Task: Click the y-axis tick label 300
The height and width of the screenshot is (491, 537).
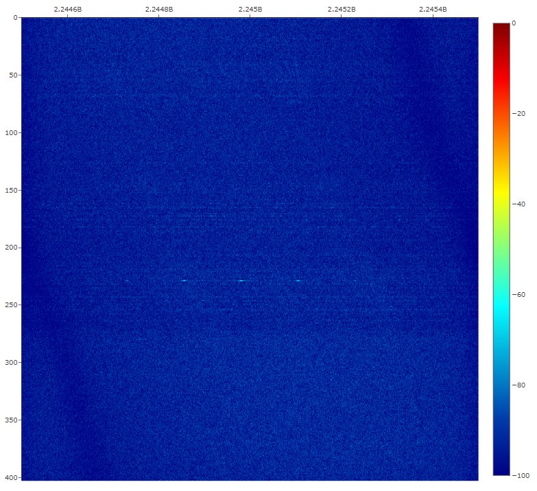Action: 11,362
